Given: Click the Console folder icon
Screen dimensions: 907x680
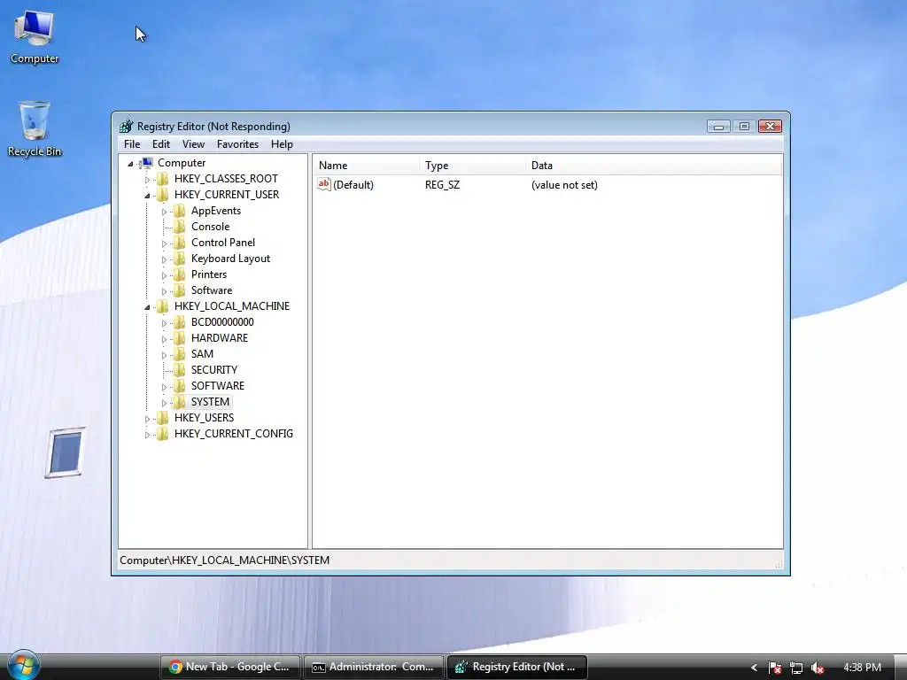Looking at the screenshot, I should pyautogui.click(x=180, y=226).
